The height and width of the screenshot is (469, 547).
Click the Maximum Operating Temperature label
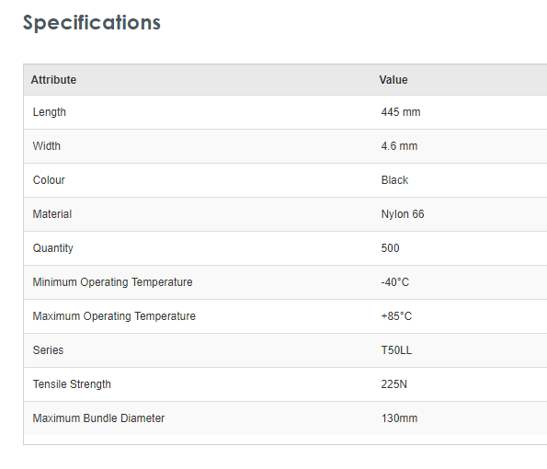(114, 316)
